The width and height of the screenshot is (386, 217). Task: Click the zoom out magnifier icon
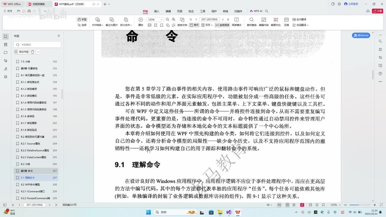pyautogui.click(x=168, y=20)
